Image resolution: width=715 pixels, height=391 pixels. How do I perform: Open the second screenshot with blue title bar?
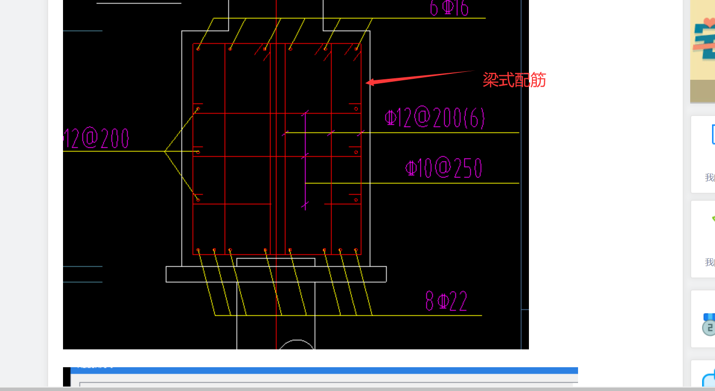(x=321, y=377)
